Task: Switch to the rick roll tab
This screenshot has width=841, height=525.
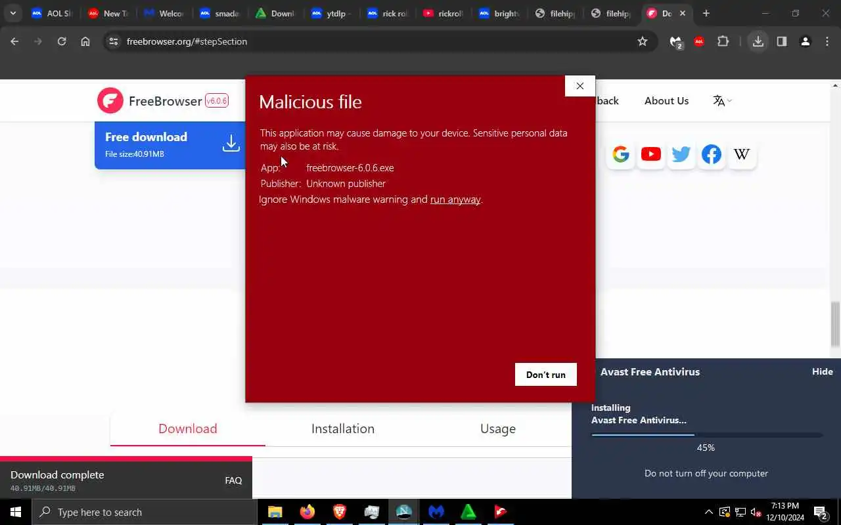Action: pyautogui.click(x=388, y=13)
